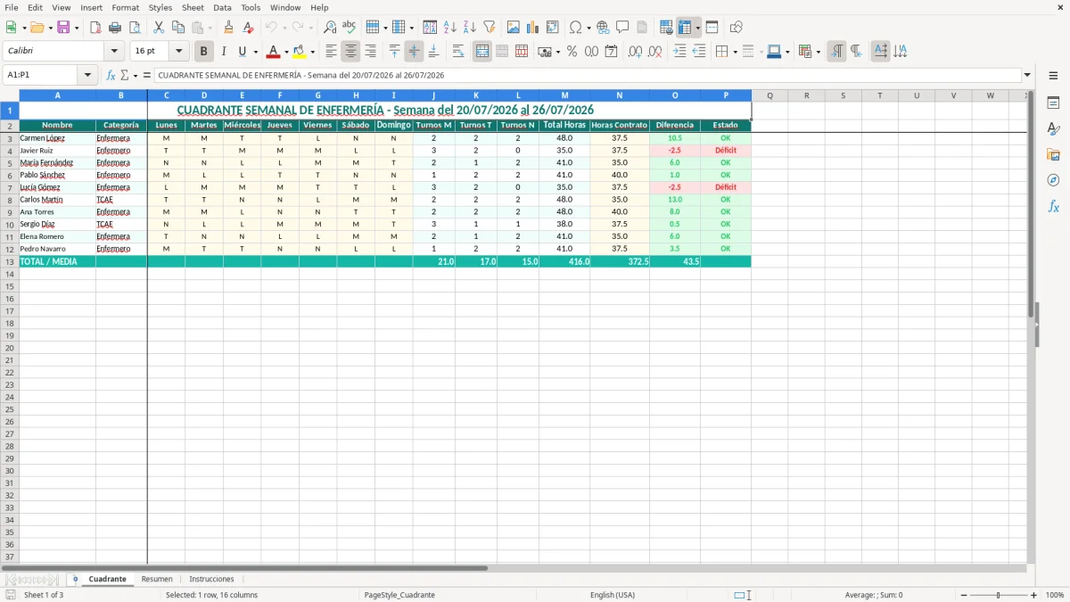Select row 13 header

[x=10, y=261]
